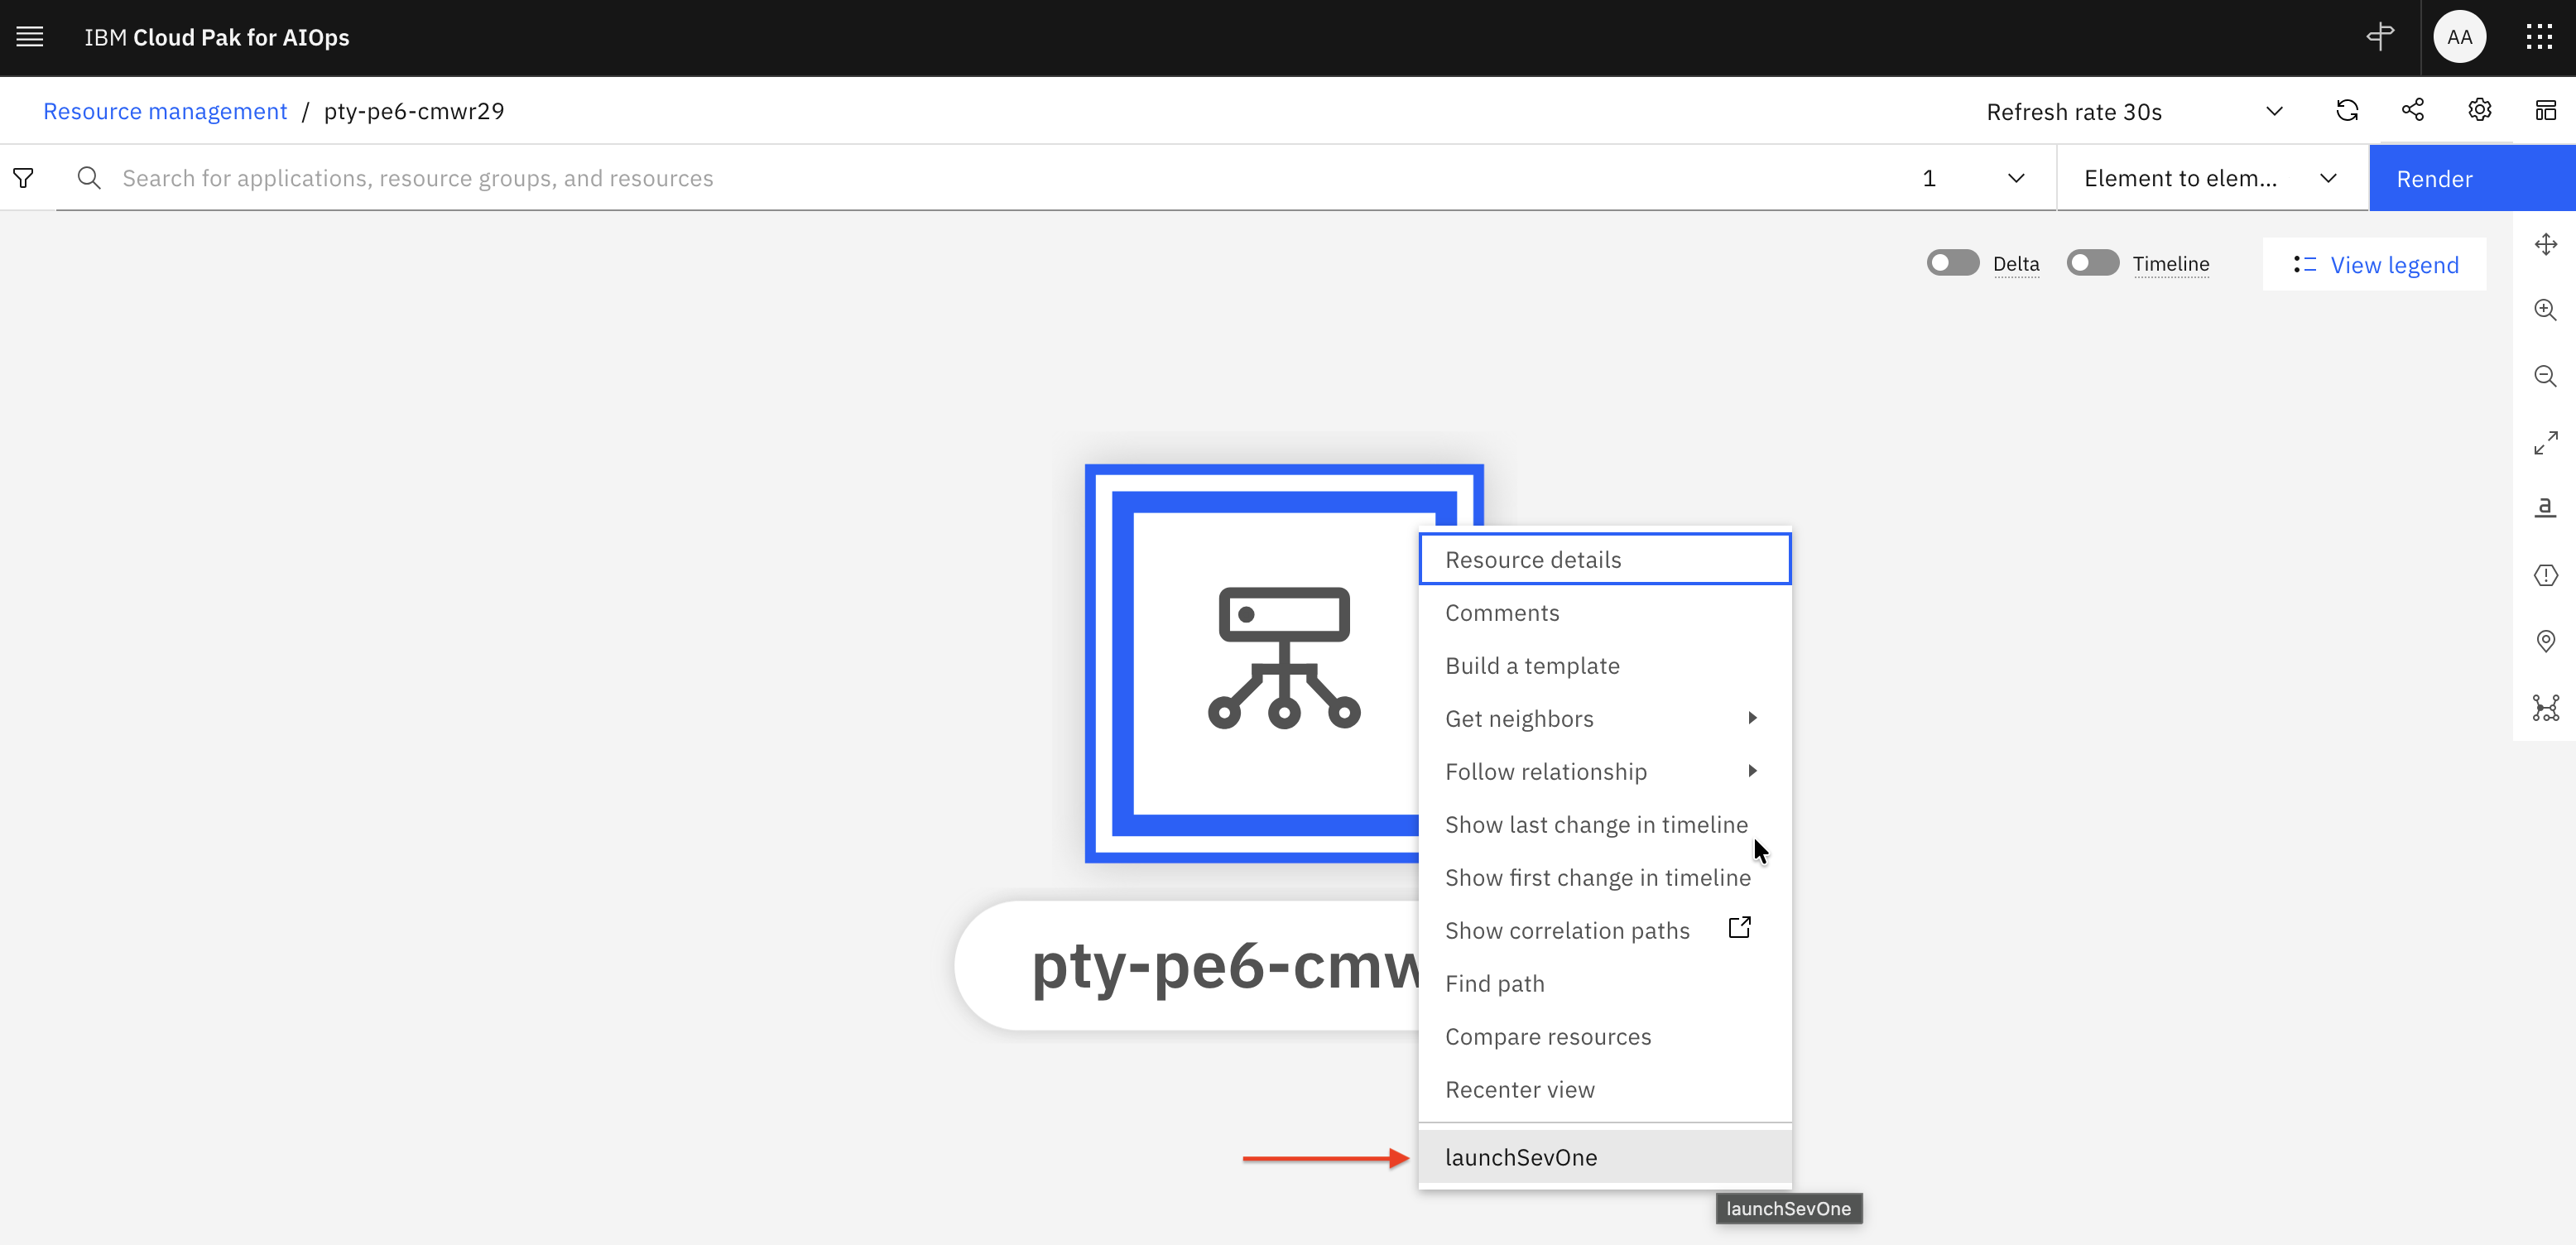This screenshot has width=2576, height=1245.
Task: Open topology settings gear icon
Action: [2479, 110]
